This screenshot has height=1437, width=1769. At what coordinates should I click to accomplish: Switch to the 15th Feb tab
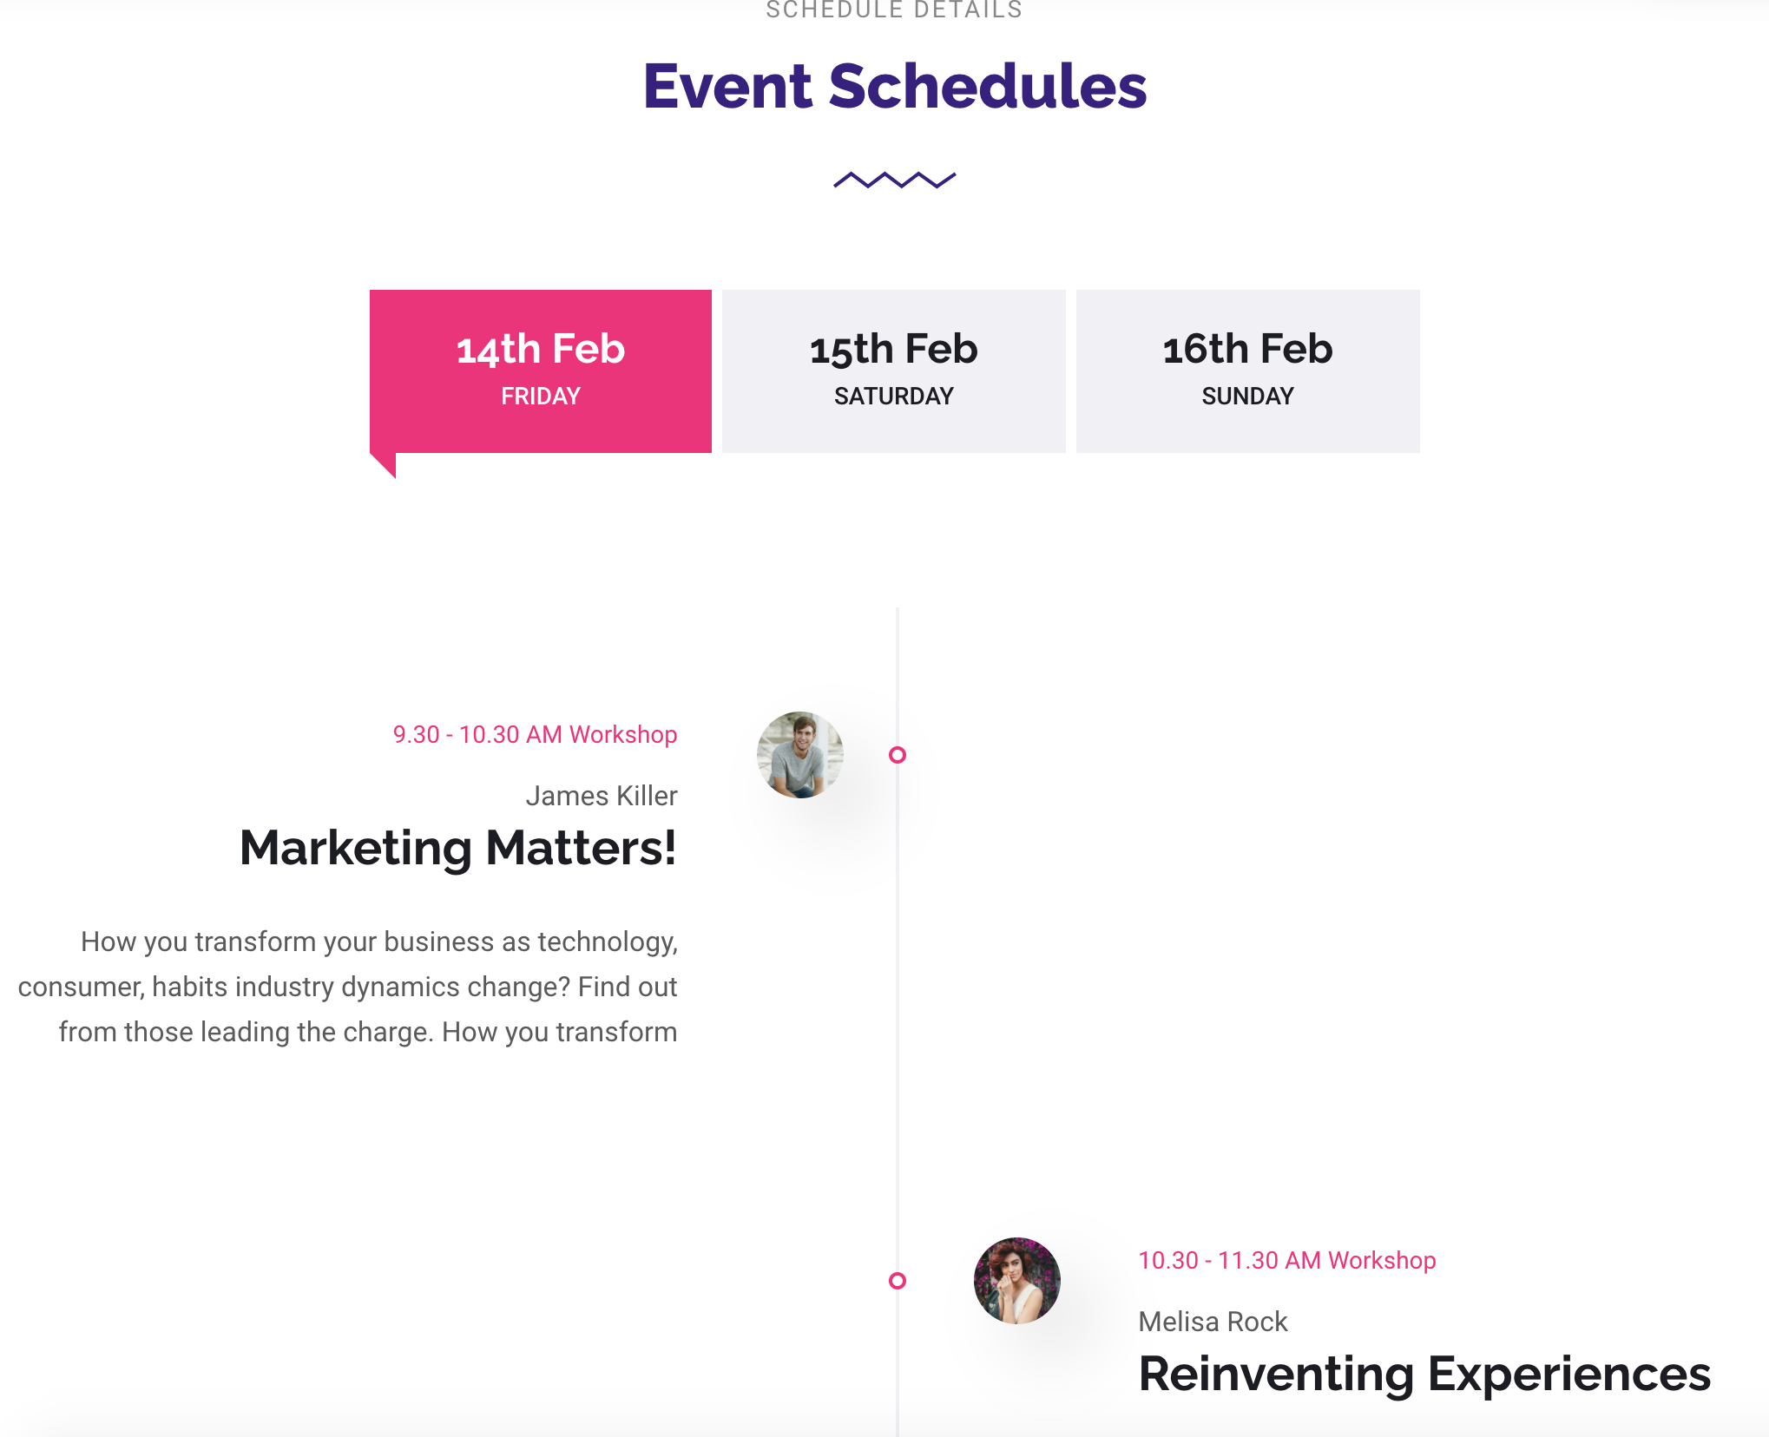tap(893, 371)
